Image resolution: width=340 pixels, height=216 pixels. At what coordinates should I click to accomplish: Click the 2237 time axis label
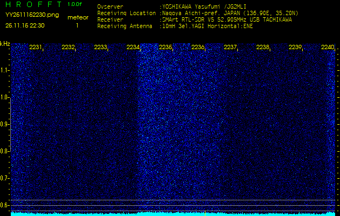click(230, 47)
